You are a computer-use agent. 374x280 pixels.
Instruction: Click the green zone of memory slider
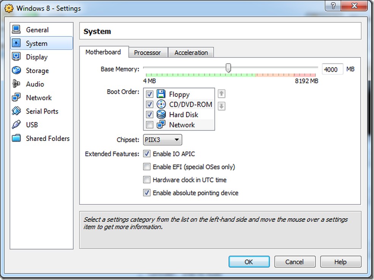(x=200, y=75)
